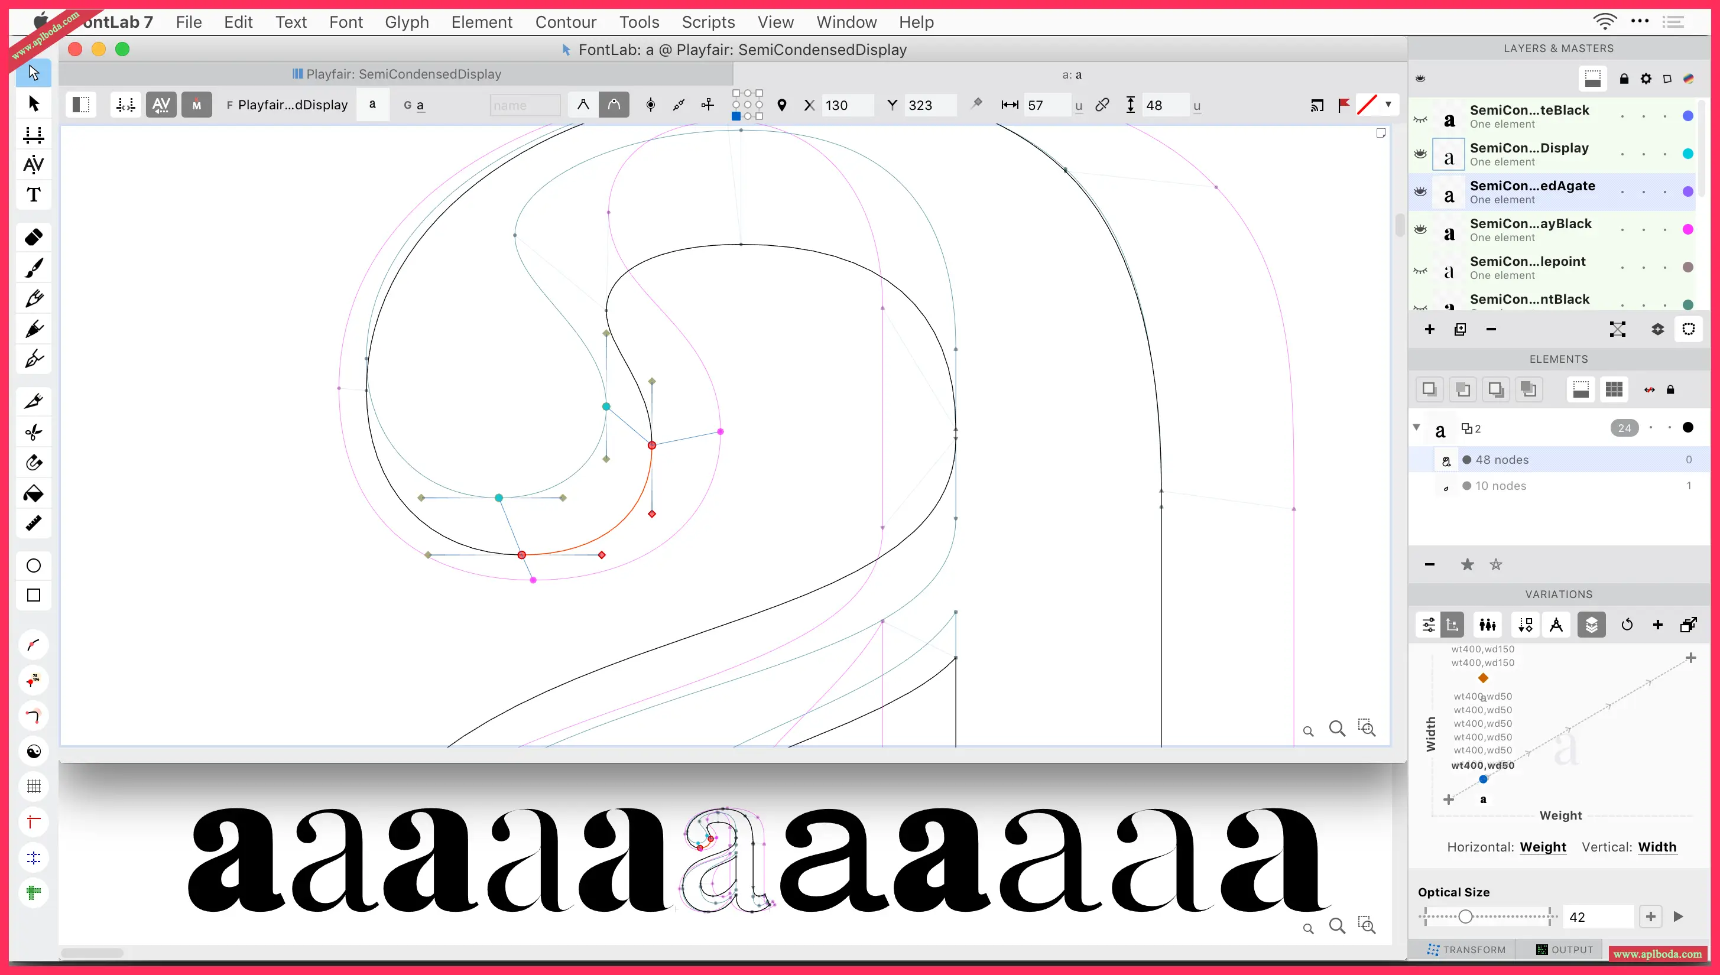This screenshot has height=975, width=1720.
Task: Toggle the elements lock icon
Action: coord(1670,389)
